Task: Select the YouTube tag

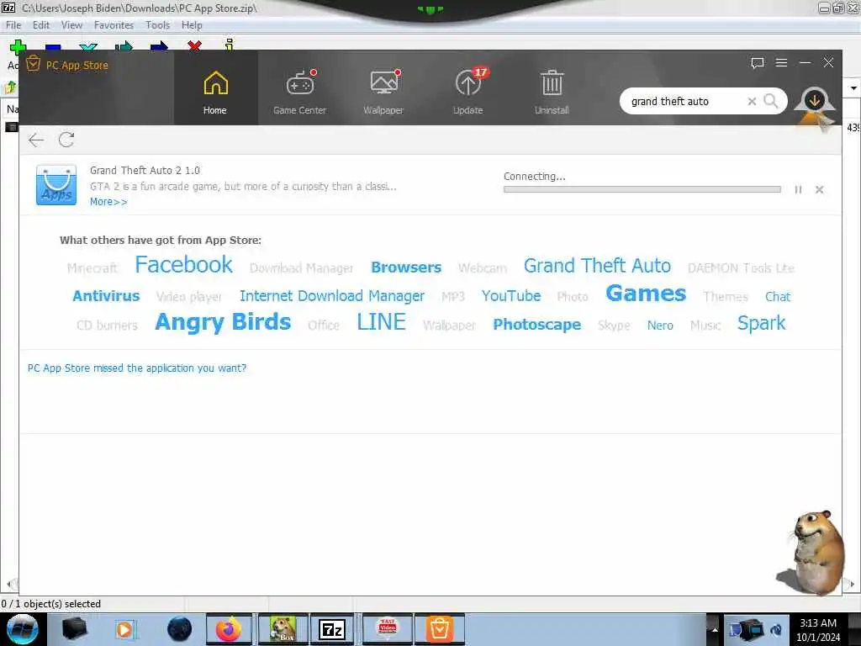Action: pos(511,296)
